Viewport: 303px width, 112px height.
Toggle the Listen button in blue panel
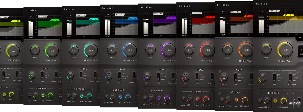pyautogui.click(x=107, y=97)
